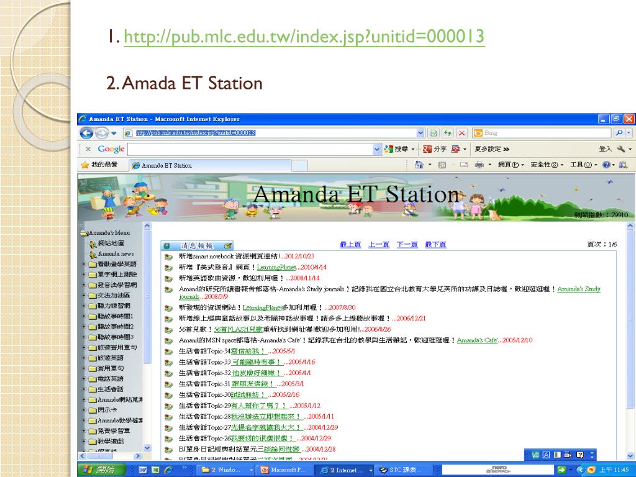
Task: Open the 56首FLASH兒歌 link
Action: [x=238, y=329]
